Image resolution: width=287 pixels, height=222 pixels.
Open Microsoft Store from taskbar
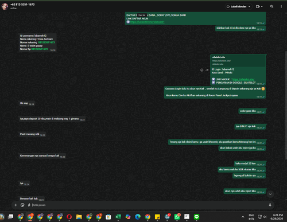click(108, 217)
